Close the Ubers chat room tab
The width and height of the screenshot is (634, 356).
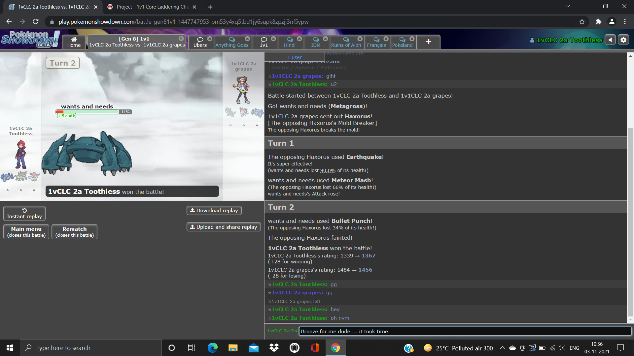tap(210, 39)
